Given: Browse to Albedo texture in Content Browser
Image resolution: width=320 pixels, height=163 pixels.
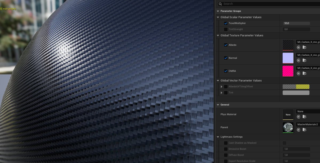Looking at the screenshot, I should click(x=304, y=47).
